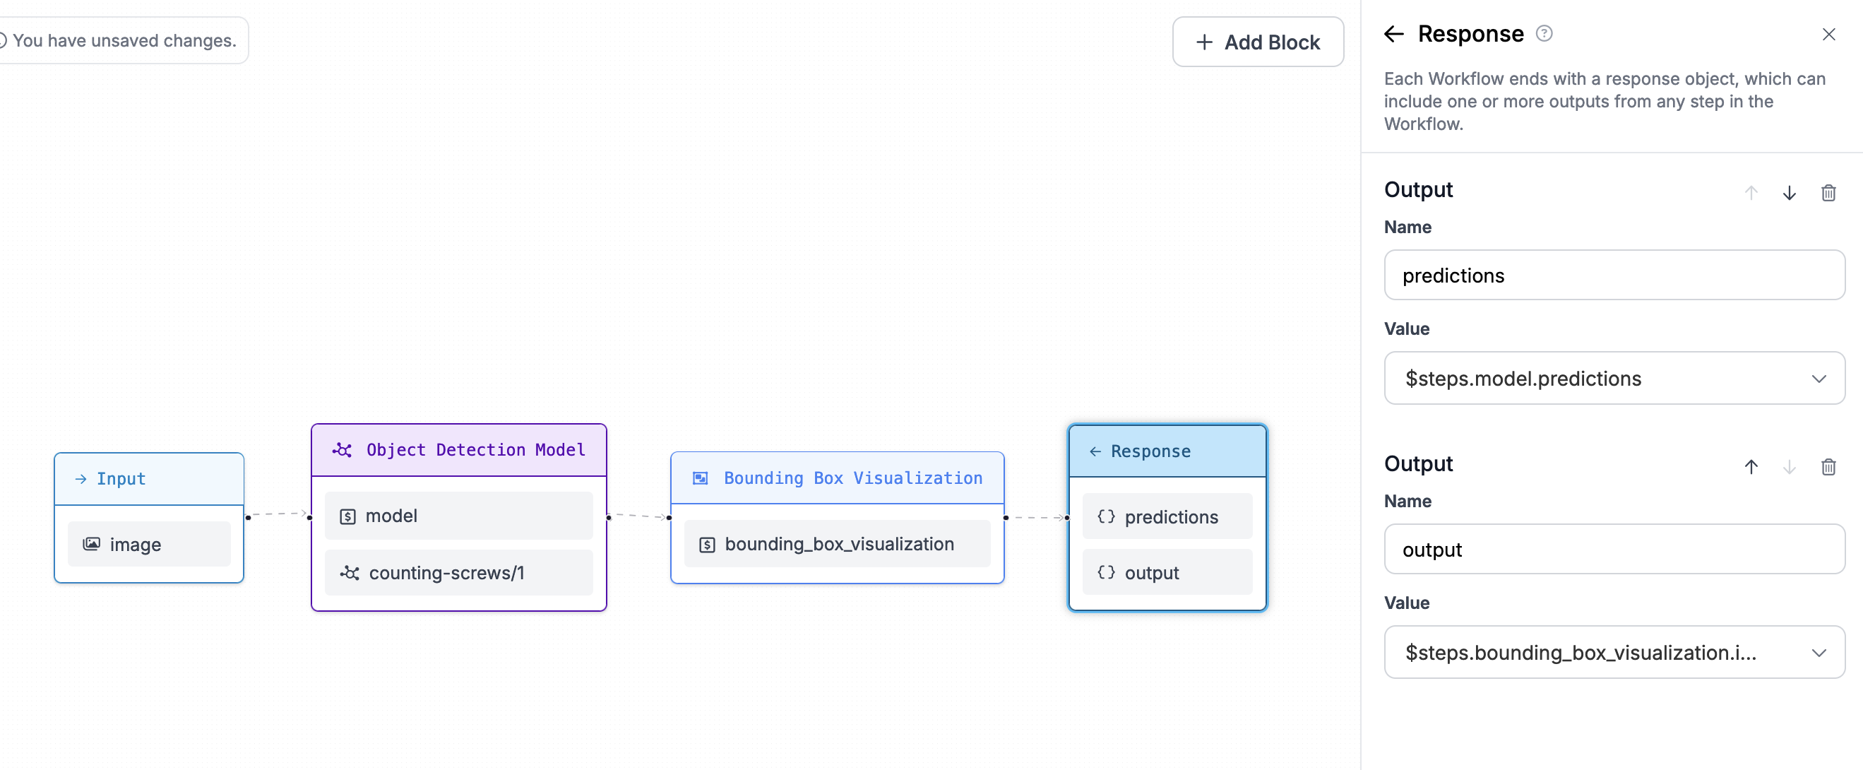This screenshot has height=770, width=1863.
Task: Click the counting-screws/1 model entry
Action: tap(458, 572)
